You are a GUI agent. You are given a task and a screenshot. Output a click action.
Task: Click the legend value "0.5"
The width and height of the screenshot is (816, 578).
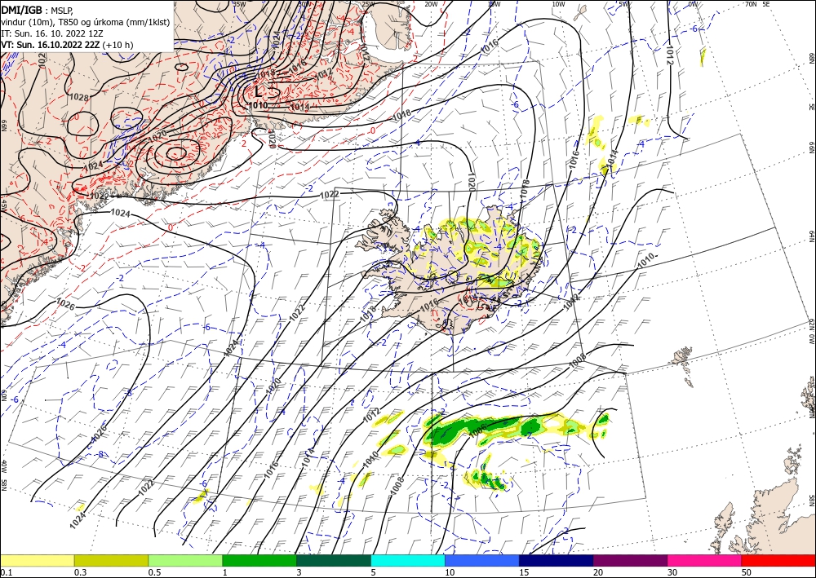[154, 572]
